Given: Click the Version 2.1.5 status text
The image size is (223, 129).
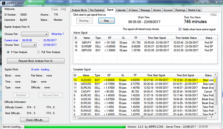Looking at the screenshot, I should [135, 127].
